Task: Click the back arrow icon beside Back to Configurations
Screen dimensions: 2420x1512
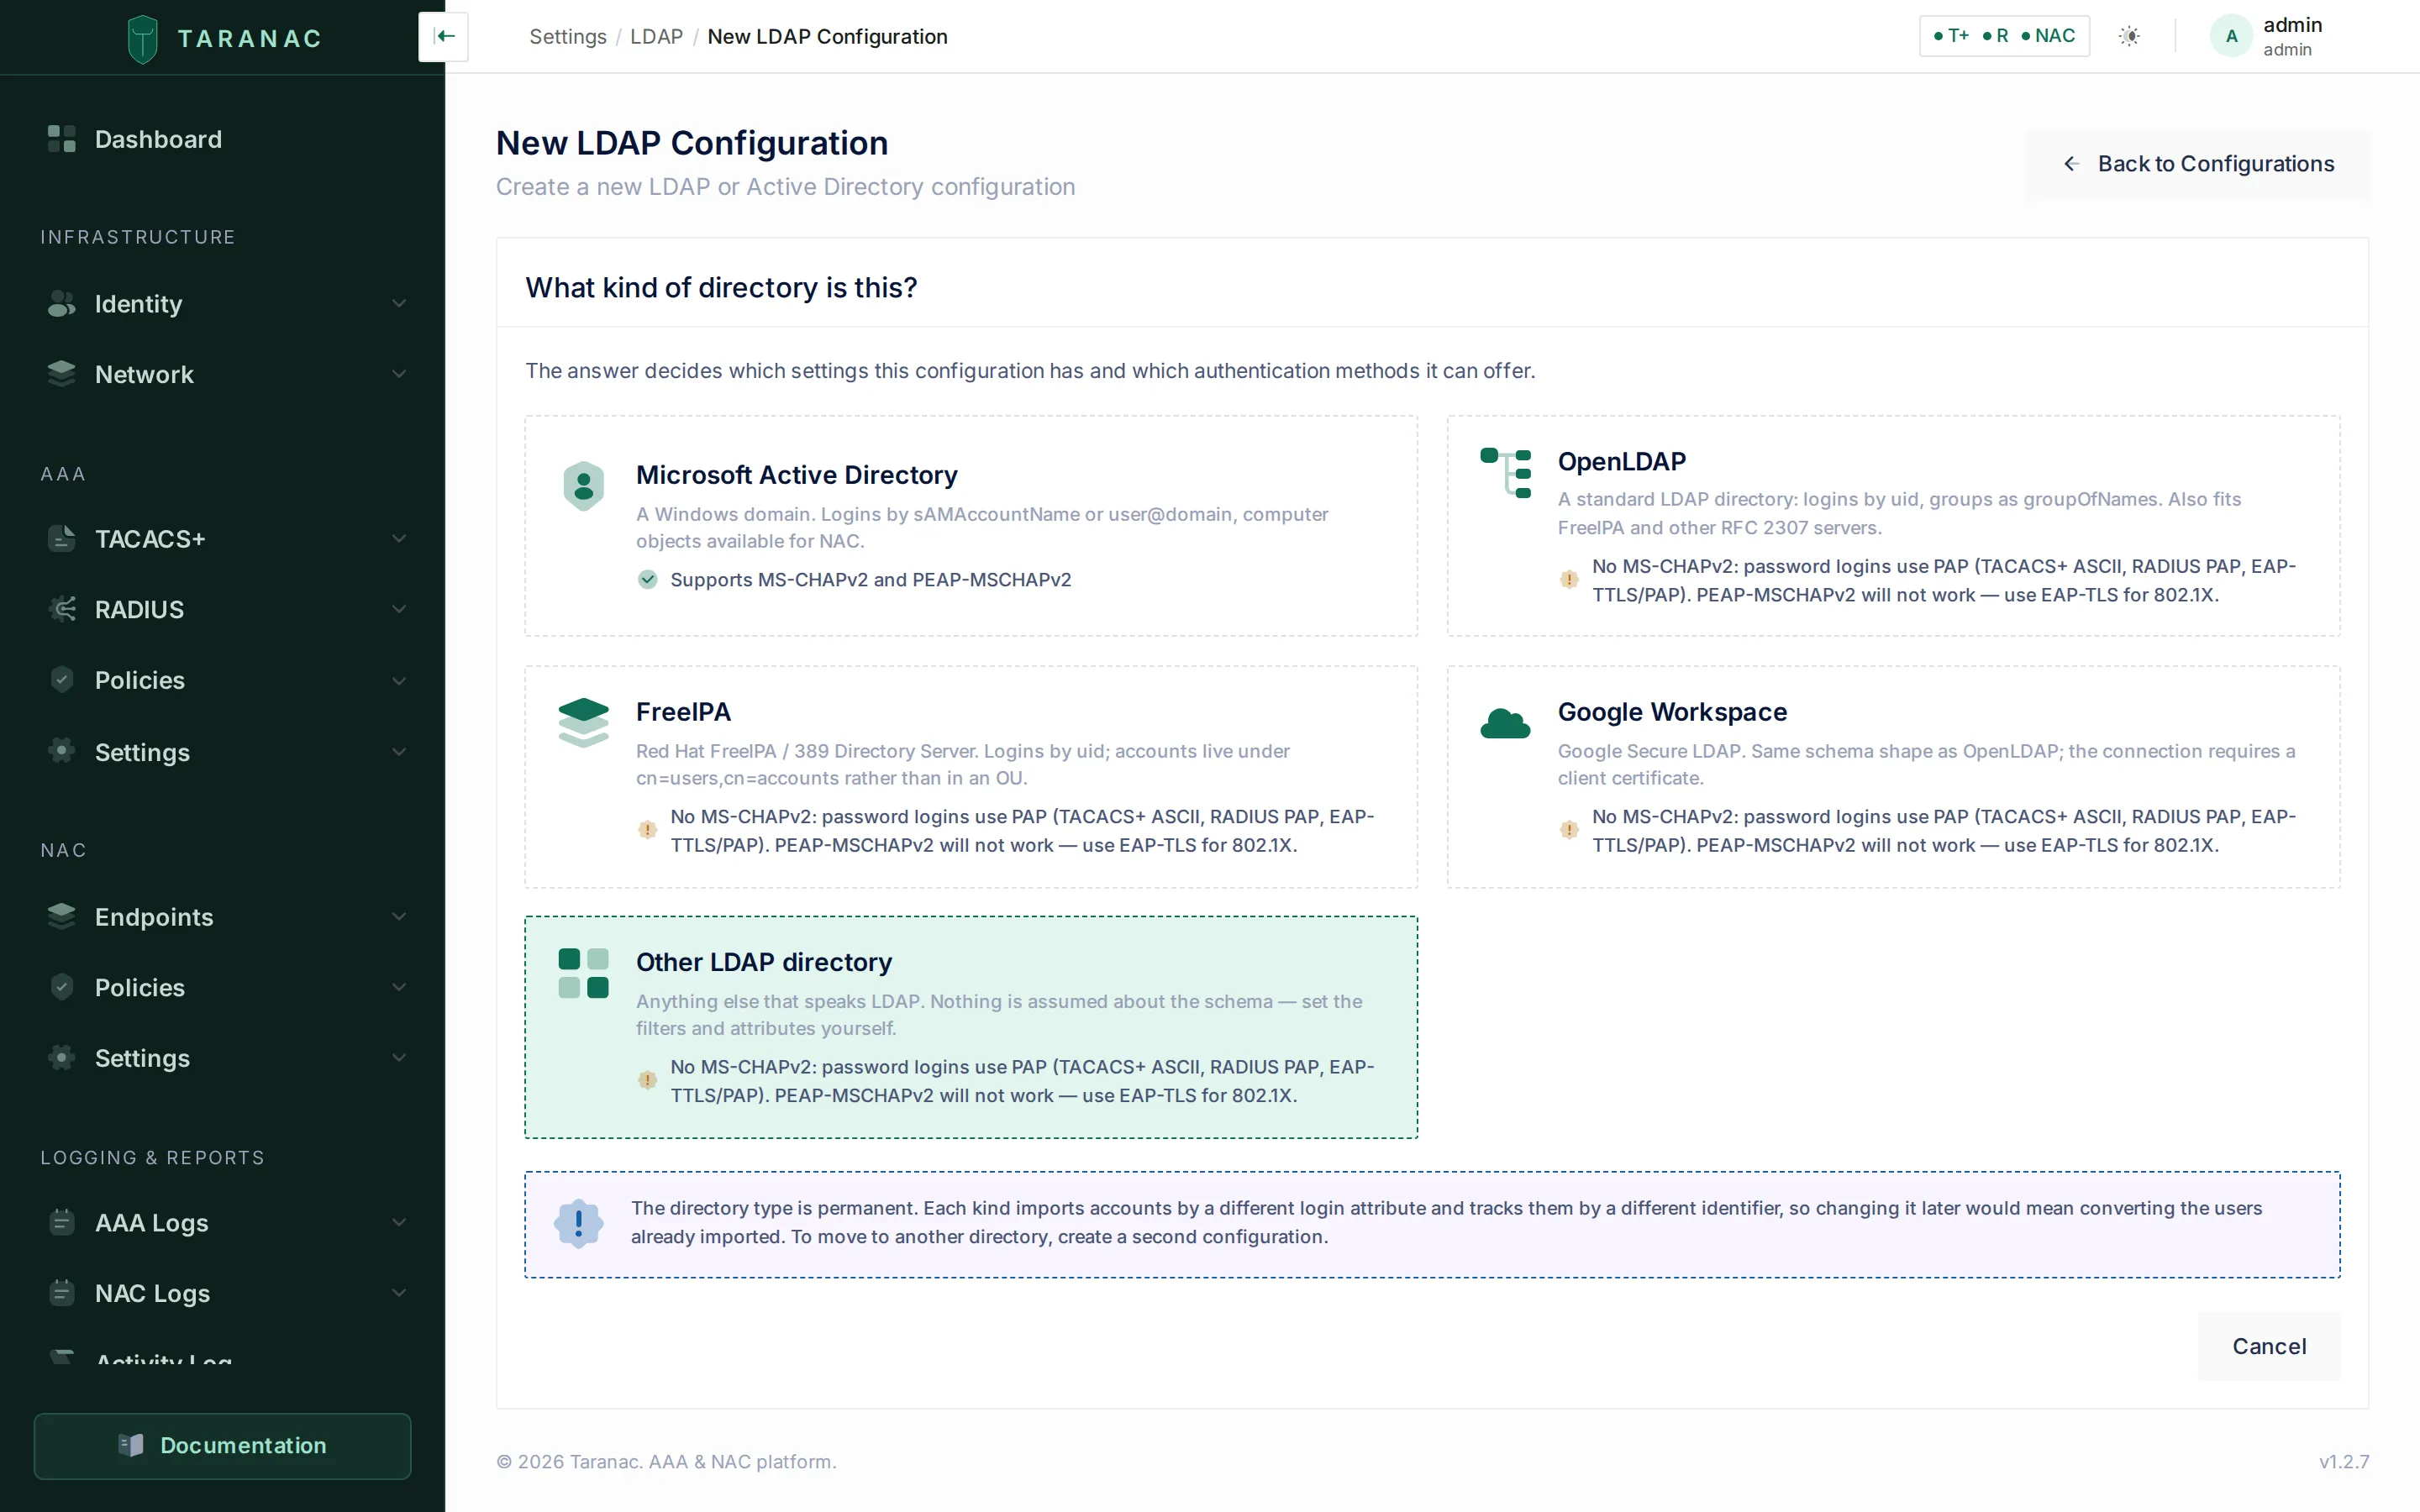Action: [x=2071, y=164]
